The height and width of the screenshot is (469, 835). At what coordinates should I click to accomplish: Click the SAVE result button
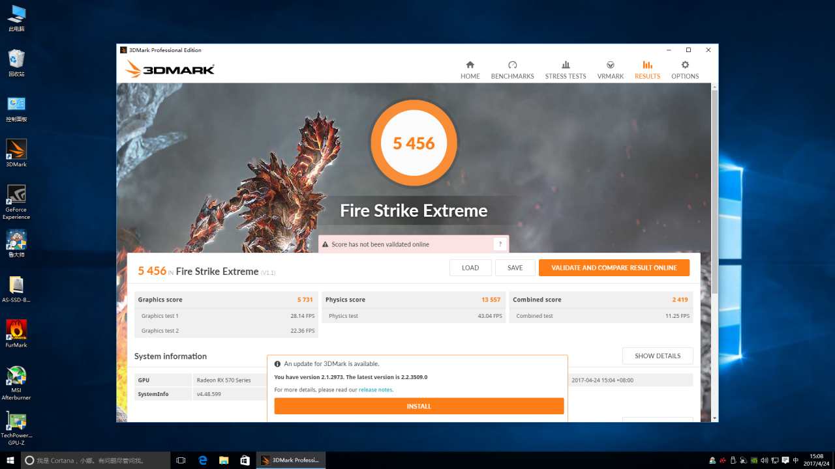515,268
